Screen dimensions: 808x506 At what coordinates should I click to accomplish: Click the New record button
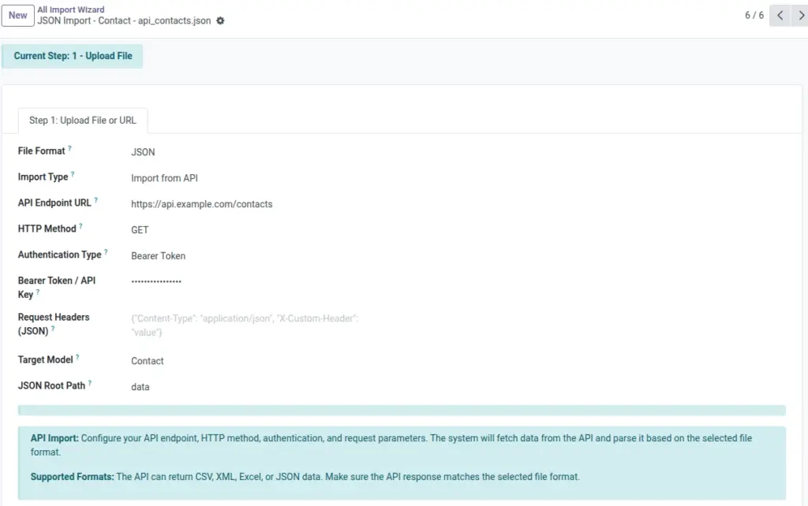(x=17, y=16)
